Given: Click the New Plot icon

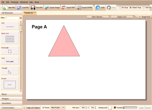Looking at the screenshot, I should pyautogui.click(x=5, y=8).
